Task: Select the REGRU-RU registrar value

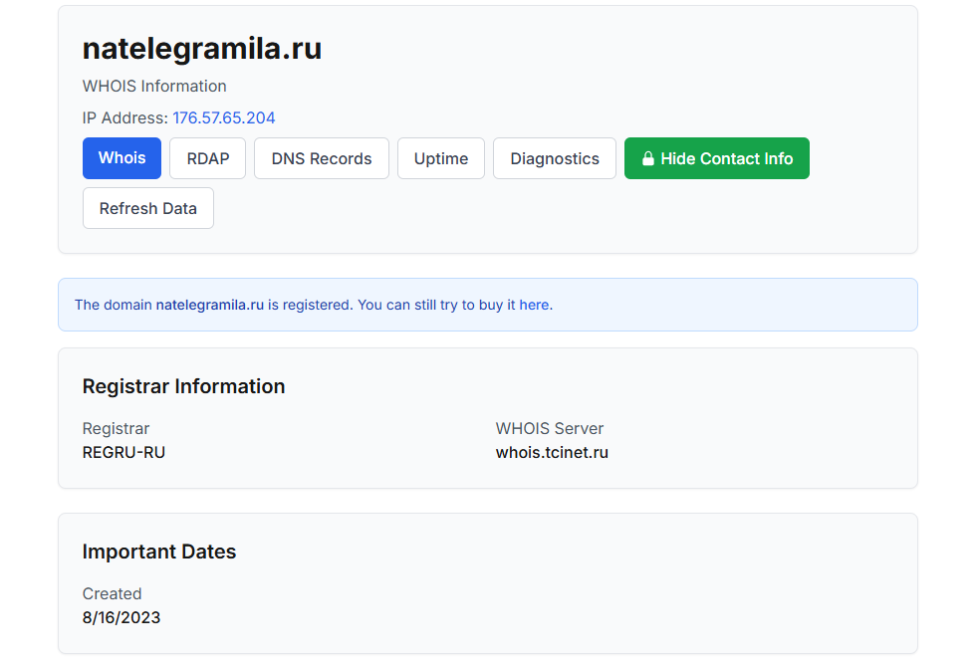Action: [x=123, y=453]
